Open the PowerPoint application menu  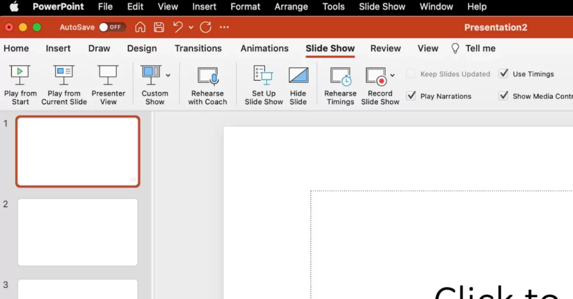(58, 7)
